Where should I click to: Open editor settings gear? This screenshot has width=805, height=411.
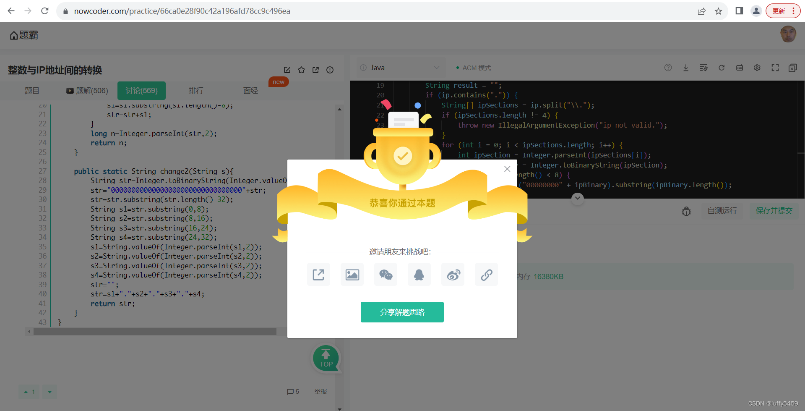(757, 68)
